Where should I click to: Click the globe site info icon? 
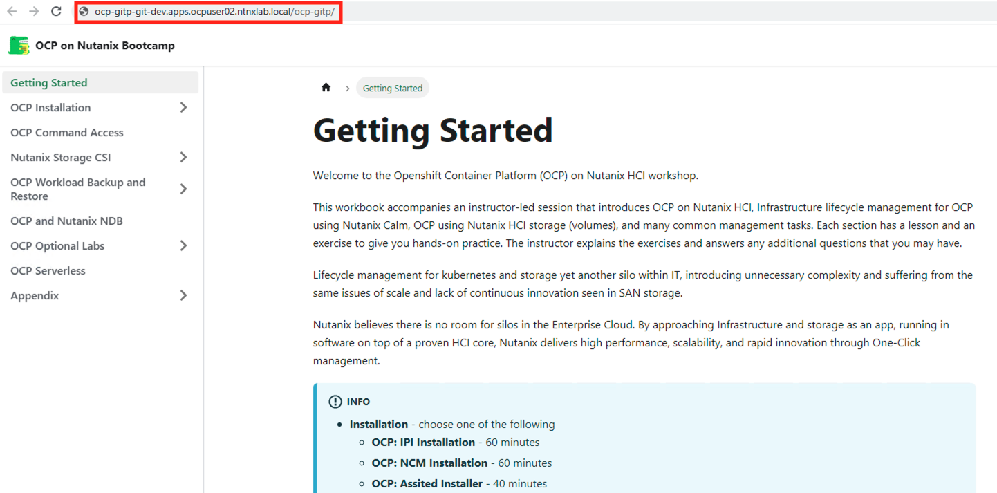[84, 12]
